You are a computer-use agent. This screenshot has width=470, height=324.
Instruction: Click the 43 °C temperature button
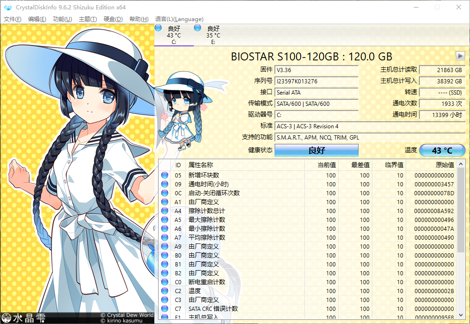(x=442, y=150)
